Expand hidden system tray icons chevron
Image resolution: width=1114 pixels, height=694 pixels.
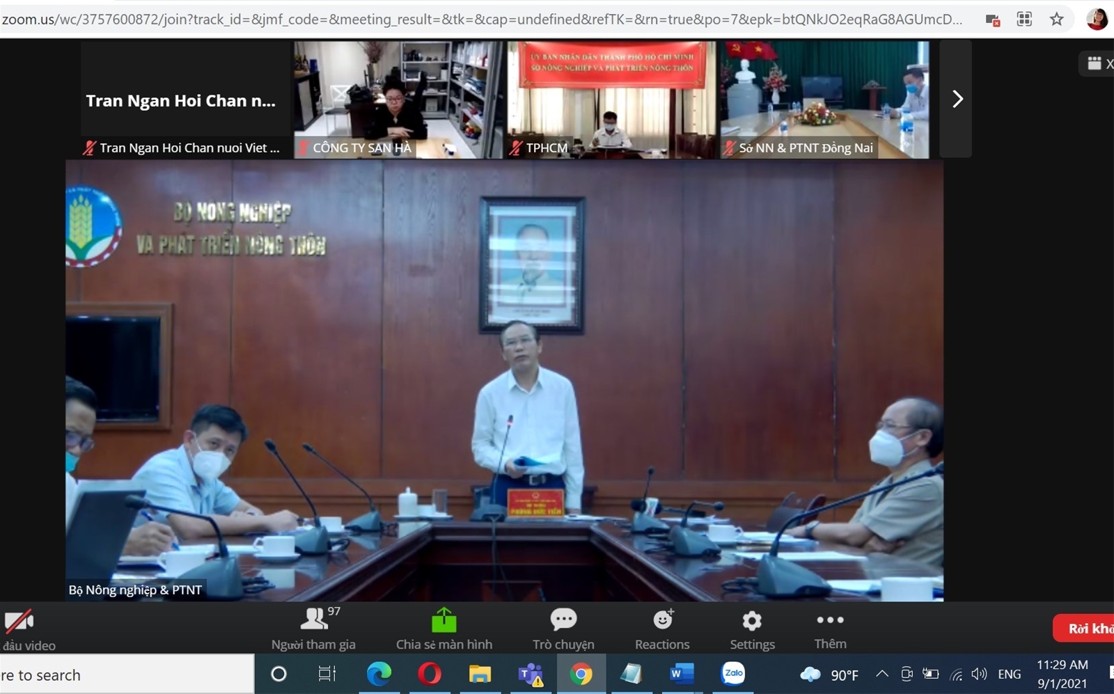[881, 674]
